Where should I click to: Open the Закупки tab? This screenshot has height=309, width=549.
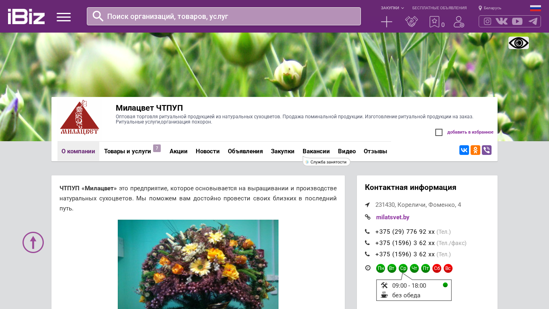click(283, 151)
